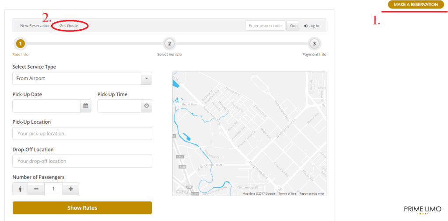Click the Make a Reservation button
Viewport: 448px width, 221px height.
click(416, 5)
